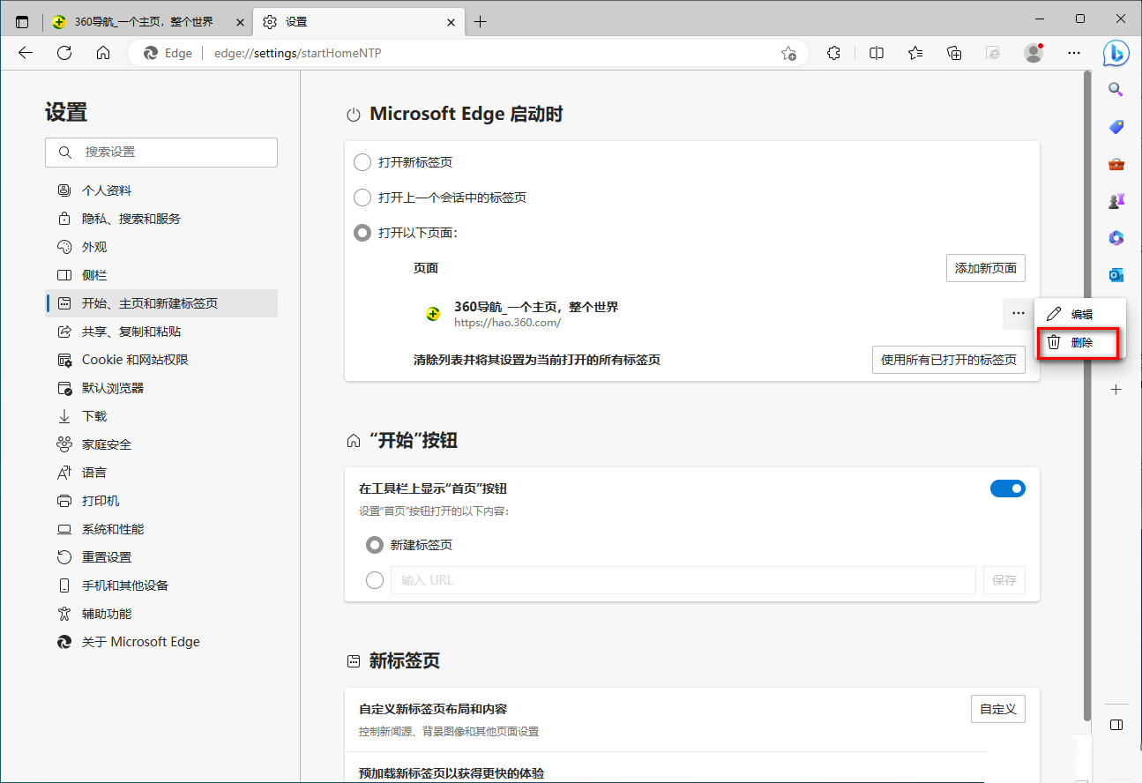Open the Favorites list icon

coord(915,53)
